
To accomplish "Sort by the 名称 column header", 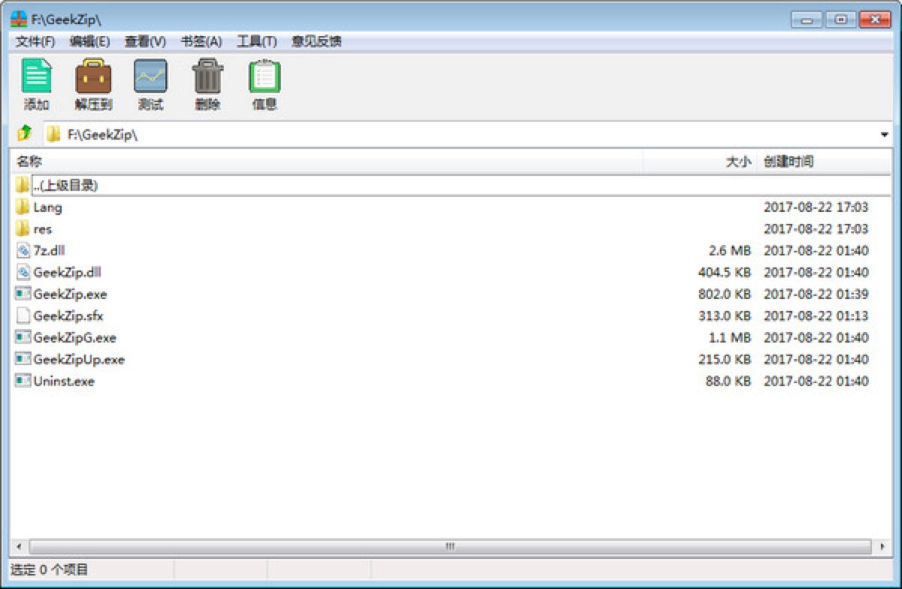I will point(327,162).
